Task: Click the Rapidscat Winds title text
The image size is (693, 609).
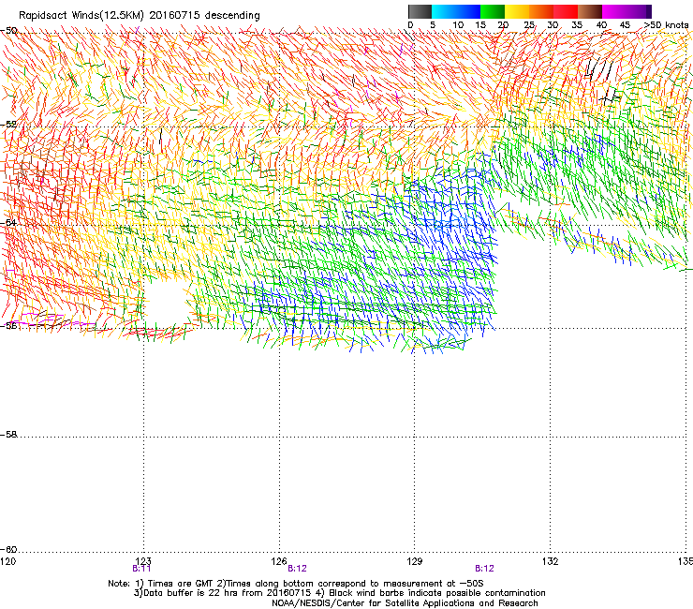Action: [140, 15]
